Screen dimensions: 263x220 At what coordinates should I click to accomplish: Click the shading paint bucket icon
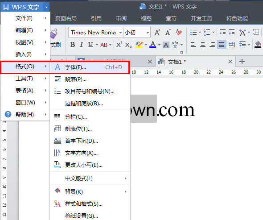258,45
